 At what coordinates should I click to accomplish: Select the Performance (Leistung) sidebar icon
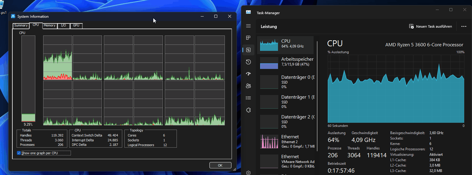point(248,50)
